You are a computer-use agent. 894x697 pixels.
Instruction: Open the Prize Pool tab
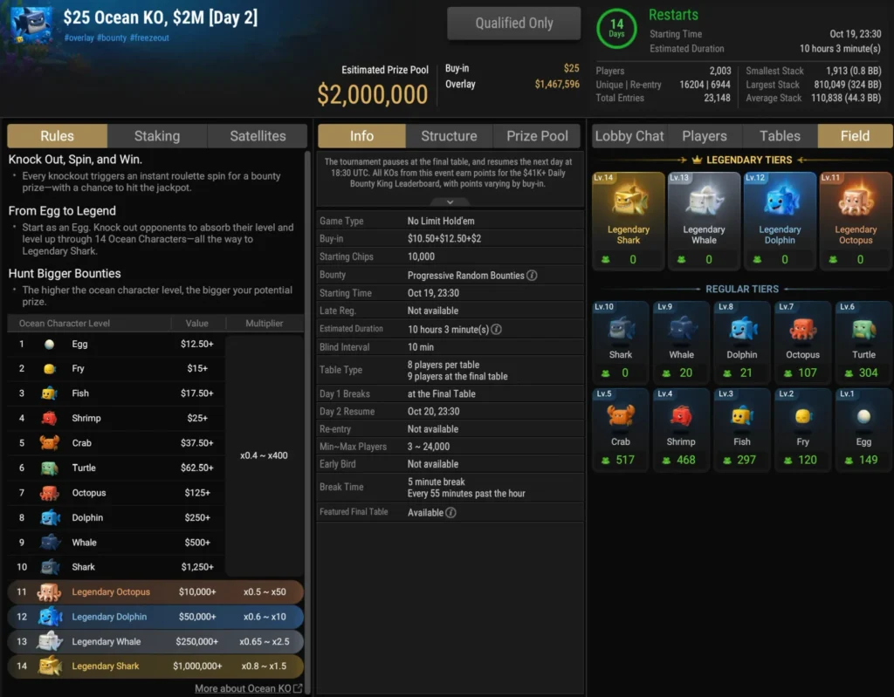(x=537, y=136)
